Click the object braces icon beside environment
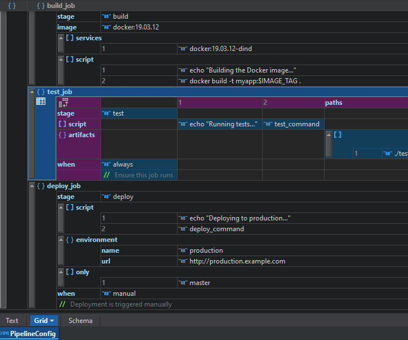The width and height of the screenshot is (408, 340). pos(70,240)
